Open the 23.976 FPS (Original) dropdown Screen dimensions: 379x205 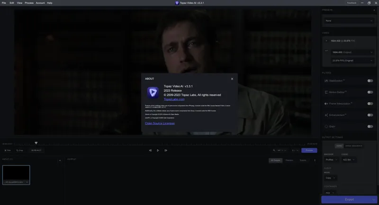pyautogui.click(x=352, y=61)
